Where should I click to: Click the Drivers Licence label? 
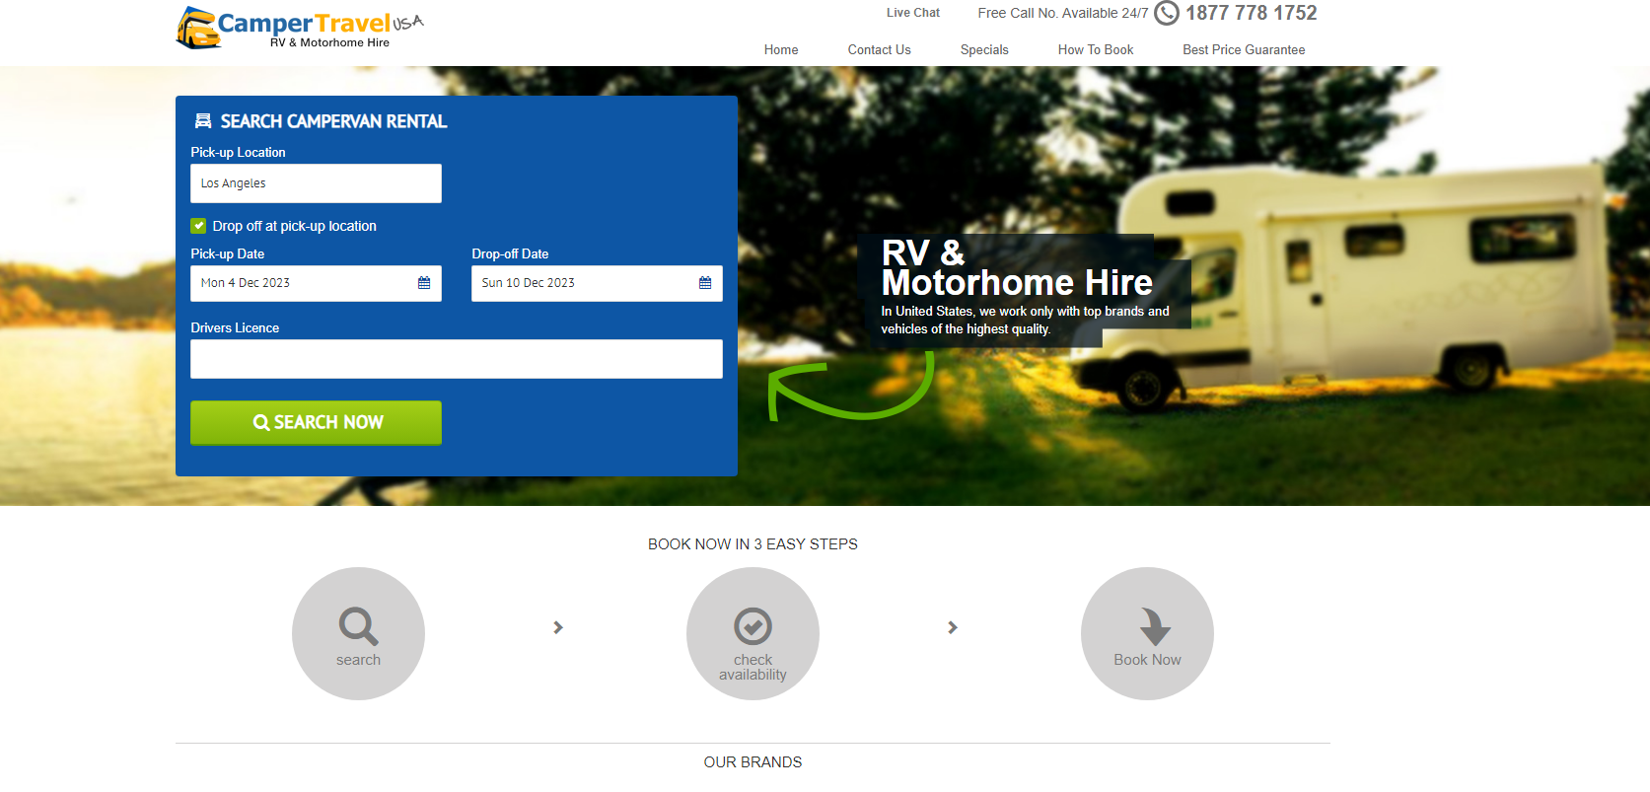click(x=235, y=328)
